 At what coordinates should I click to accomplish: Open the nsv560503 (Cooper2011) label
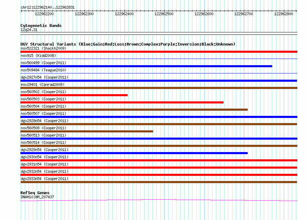(43, 99)
